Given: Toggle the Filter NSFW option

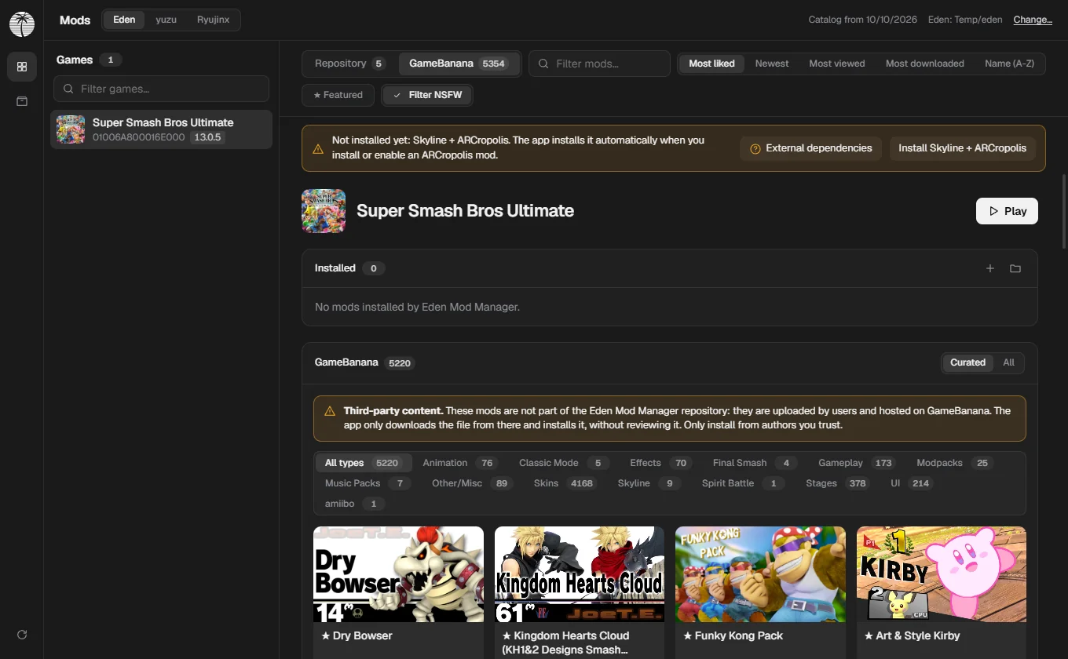Looking at the screenshot, I should pos(427,95).
